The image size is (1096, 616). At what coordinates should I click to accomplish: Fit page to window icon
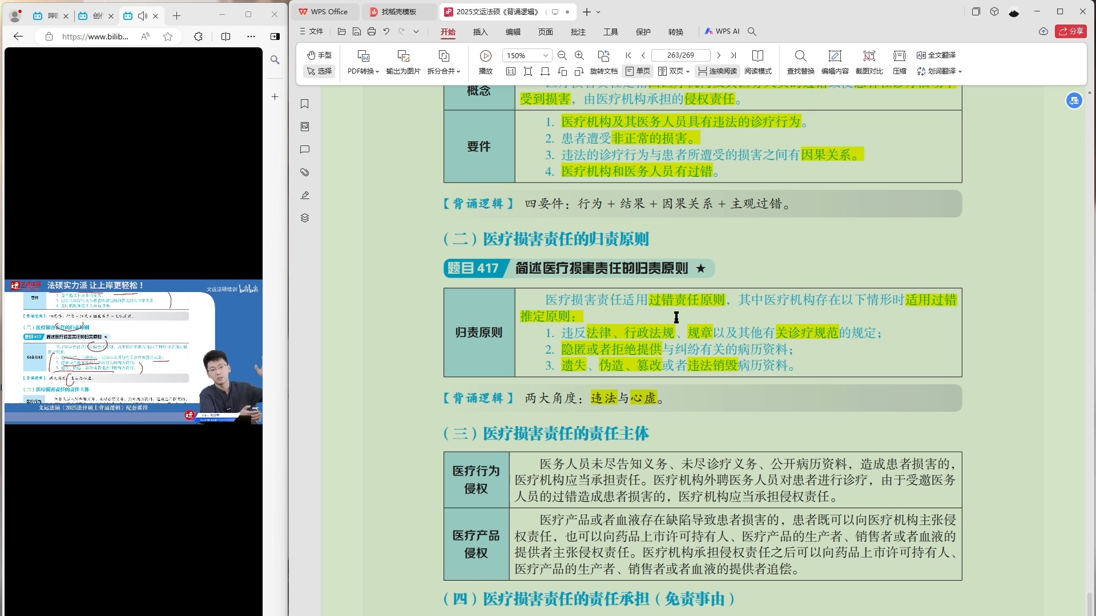(x=528, y=71)
